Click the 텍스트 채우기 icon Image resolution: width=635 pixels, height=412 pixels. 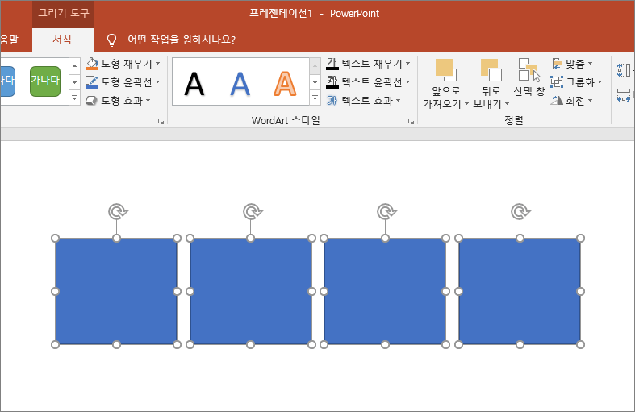tap(332, 64)
